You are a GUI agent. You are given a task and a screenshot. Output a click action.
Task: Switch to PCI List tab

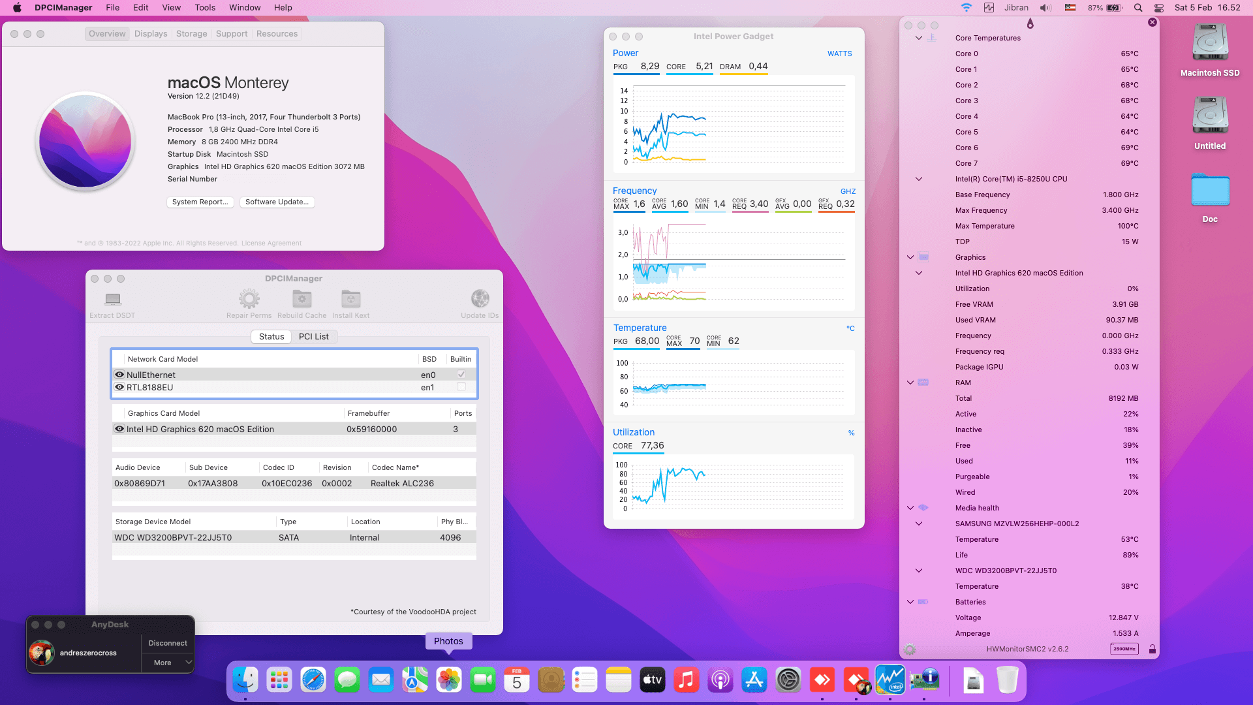[313, 337]
